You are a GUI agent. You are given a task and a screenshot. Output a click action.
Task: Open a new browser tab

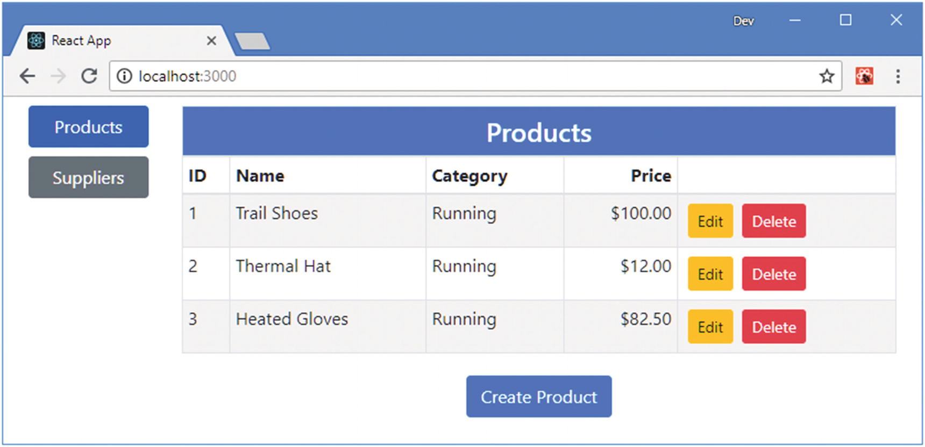pyautogui.click(x=252, y=41)
